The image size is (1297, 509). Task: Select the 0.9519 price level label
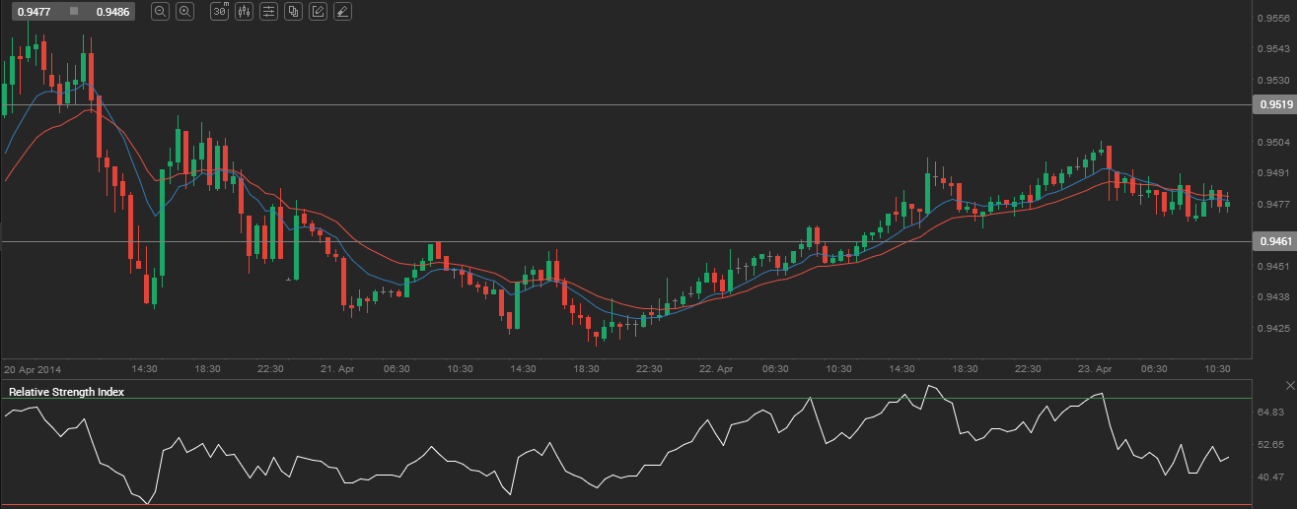(1271, 104)
